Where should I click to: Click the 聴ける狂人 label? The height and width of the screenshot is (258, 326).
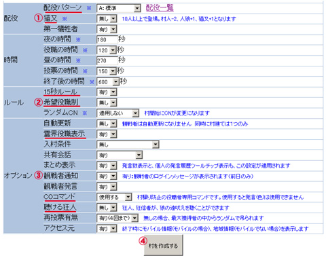click(60, 207)
